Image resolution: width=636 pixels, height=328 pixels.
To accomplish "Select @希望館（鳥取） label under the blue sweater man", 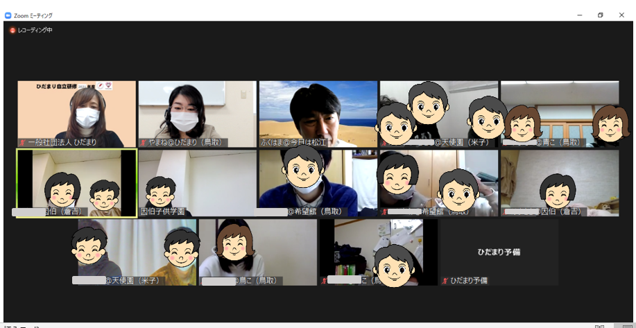I will (318, 212).
